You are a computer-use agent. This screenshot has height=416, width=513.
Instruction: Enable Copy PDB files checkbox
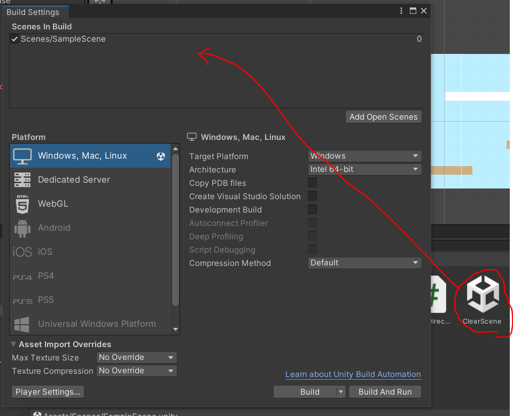tap(313, 183)
